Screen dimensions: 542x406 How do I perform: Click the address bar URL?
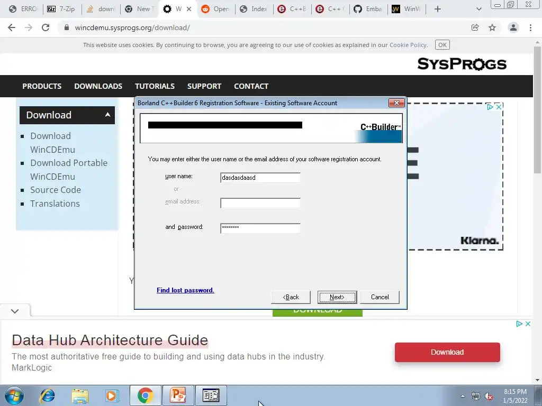132,27
